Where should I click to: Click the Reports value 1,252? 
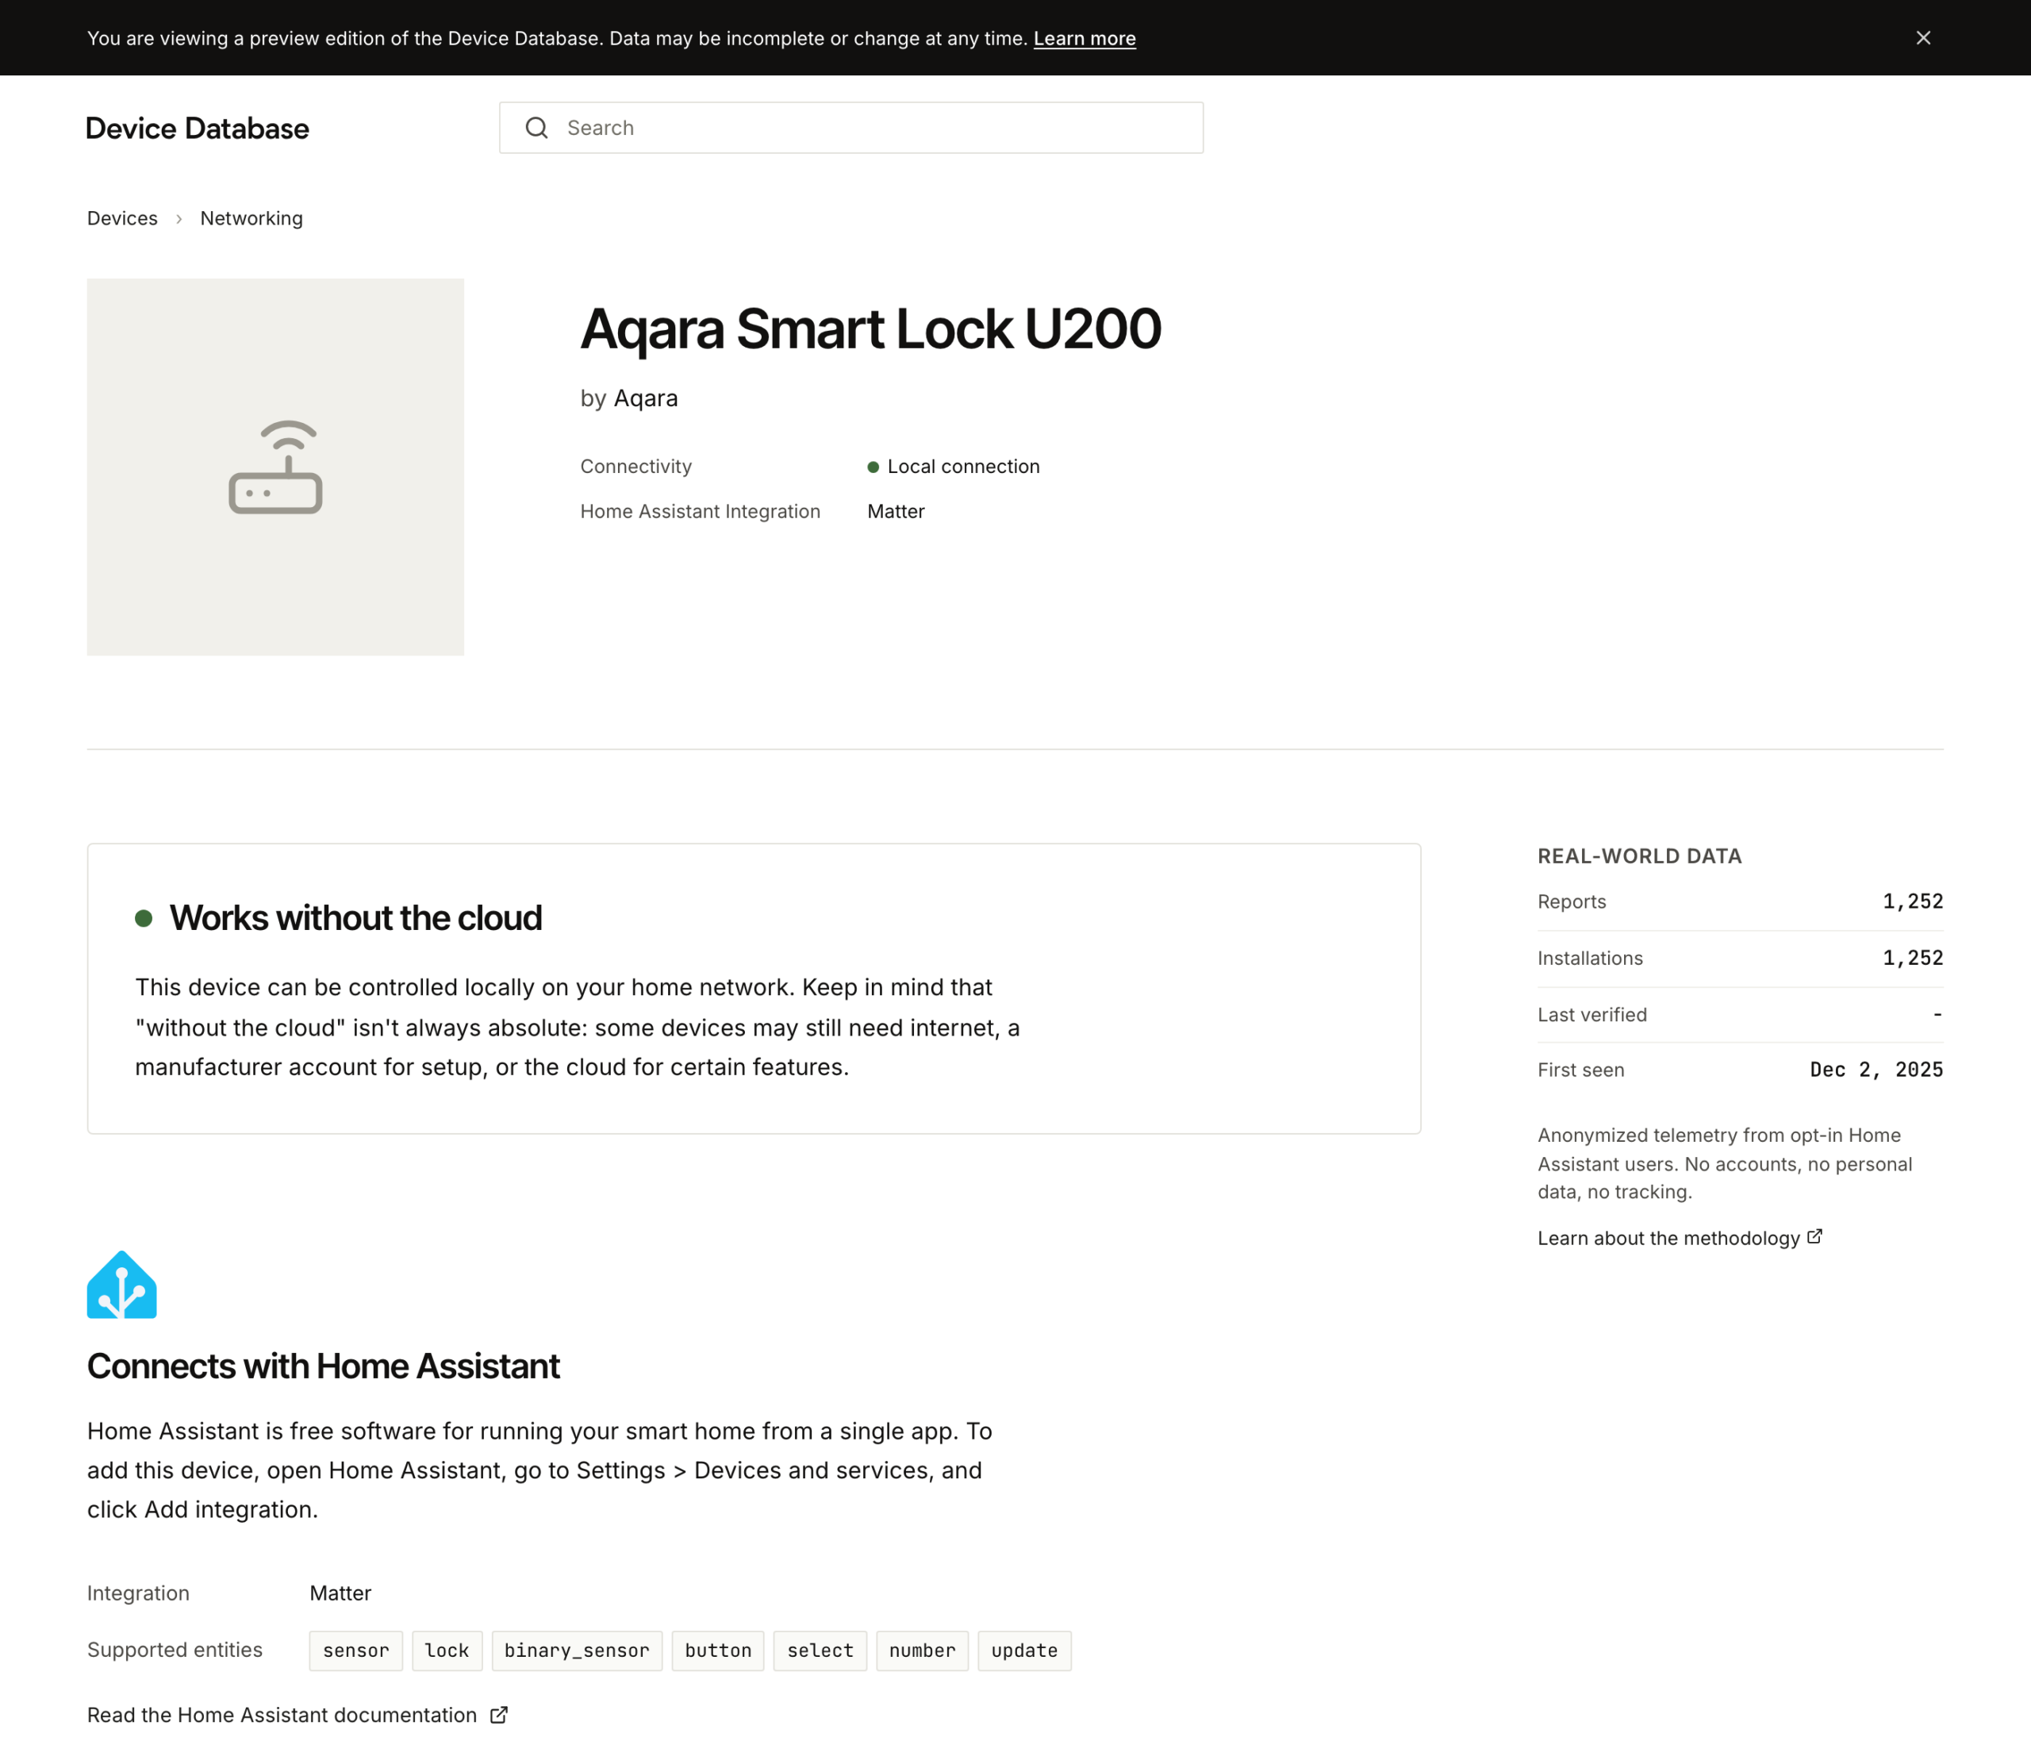(x=1913, y=902)
